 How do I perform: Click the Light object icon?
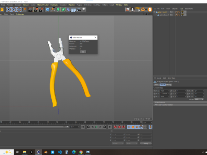(84, 9)
